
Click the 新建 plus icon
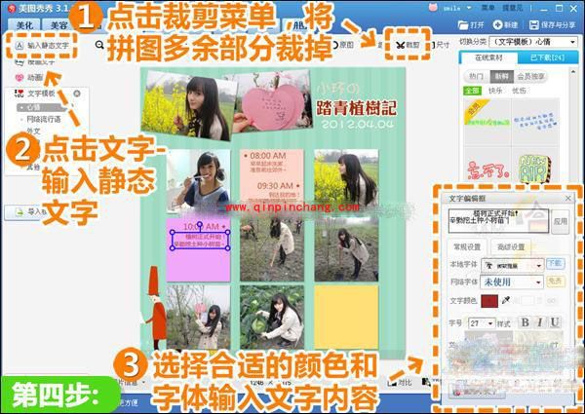point(497,25)
